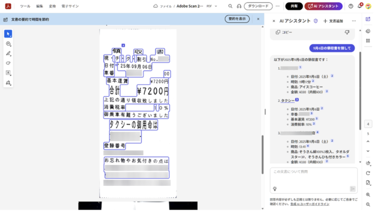Click citation 3 beside 基本運賃: ¥7200
Screen dimensions: 376x215
click(x=317, y=119)
